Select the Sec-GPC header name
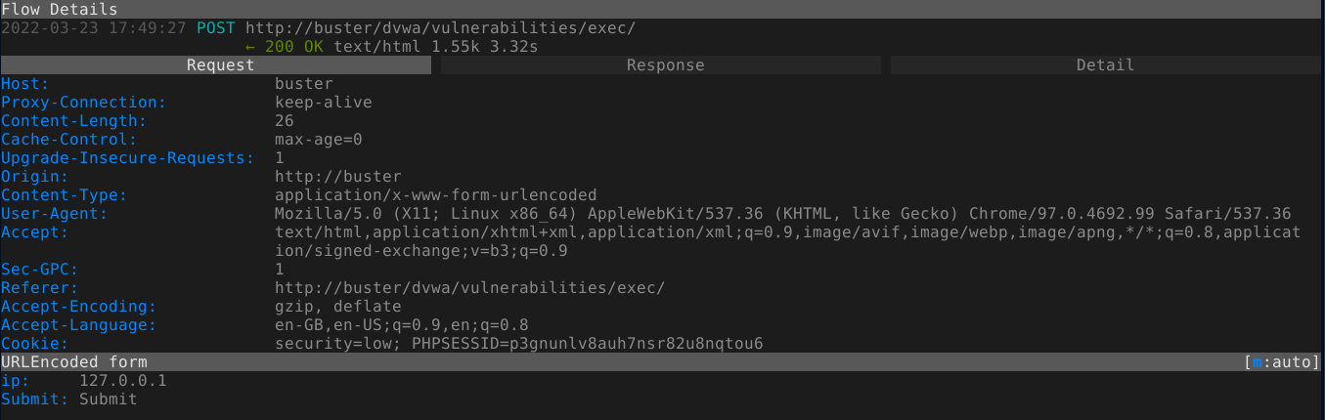The width and height of the screenshot is (1325, 420). coord(40,270)
